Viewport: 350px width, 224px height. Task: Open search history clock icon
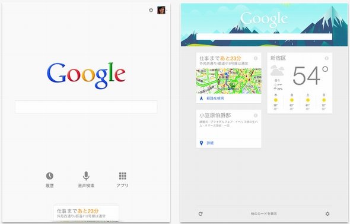point(50,176)
